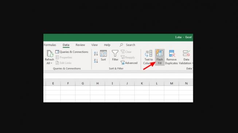Select column I header
This screenshot has height=133, width=238.
pos(112,83)
